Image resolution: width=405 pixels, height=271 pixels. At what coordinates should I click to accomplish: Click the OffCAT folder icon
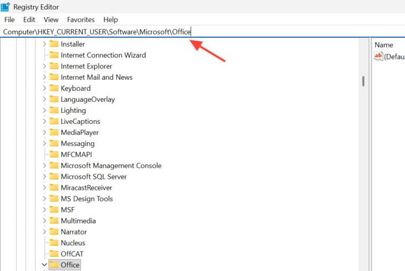(x=54, y=254)
